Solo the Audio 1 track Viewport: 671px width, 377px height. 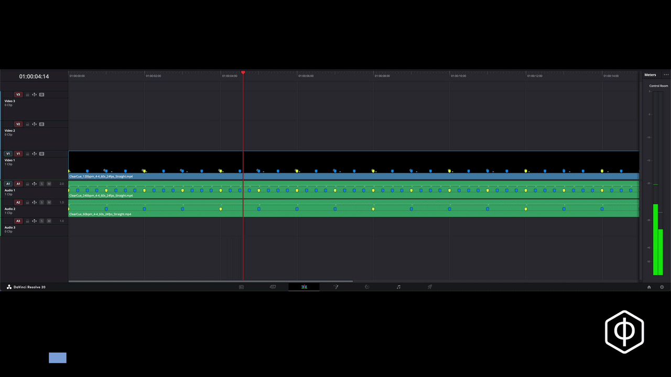(x=42, y=184)
